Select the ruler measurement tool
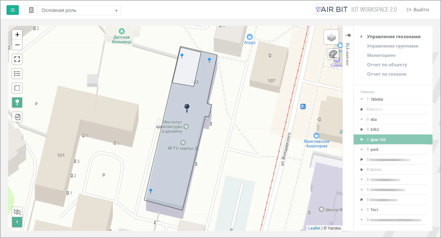Screen dimensions: 441x238 click(x=333, y=55)
